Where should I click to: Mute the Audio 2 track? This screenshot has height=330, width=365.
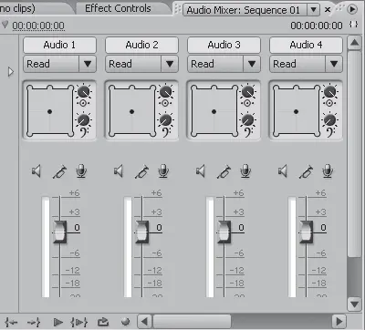point(119,171)
